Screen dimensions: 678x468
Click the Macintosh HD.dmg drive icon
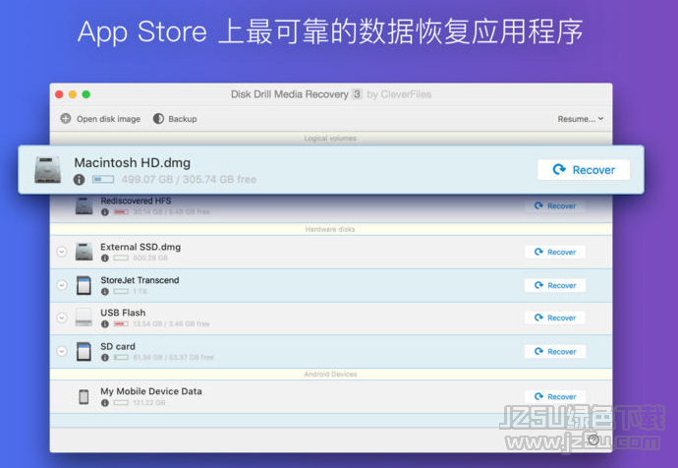tap(47, 169)
